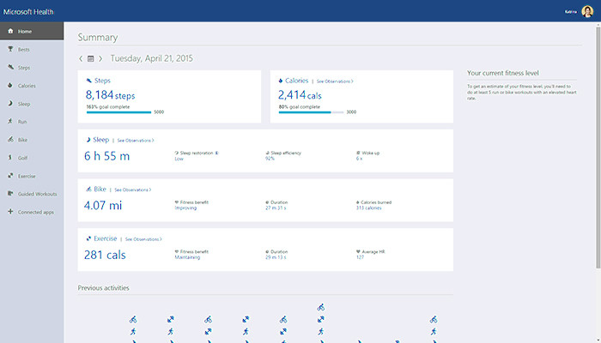Open See Observations link for Exercise
601x343 pixels.
[143, 239]
